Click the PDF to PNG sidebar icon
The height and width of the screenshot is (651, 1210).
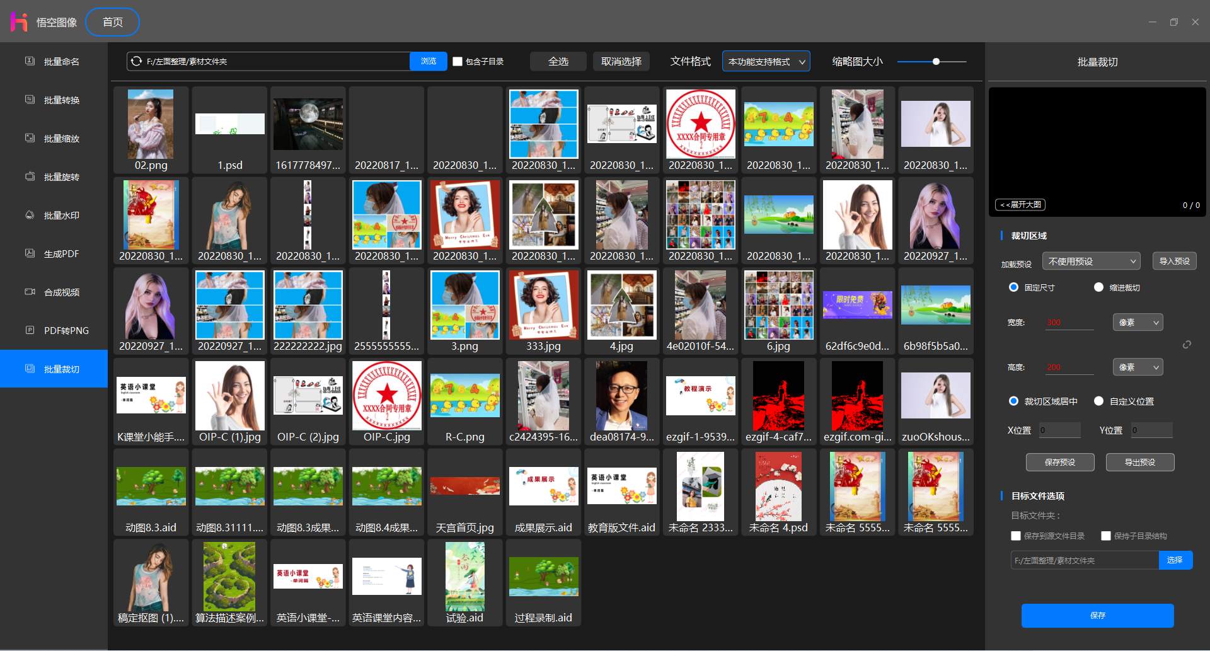pyautogui.click(x=30, y=330)
